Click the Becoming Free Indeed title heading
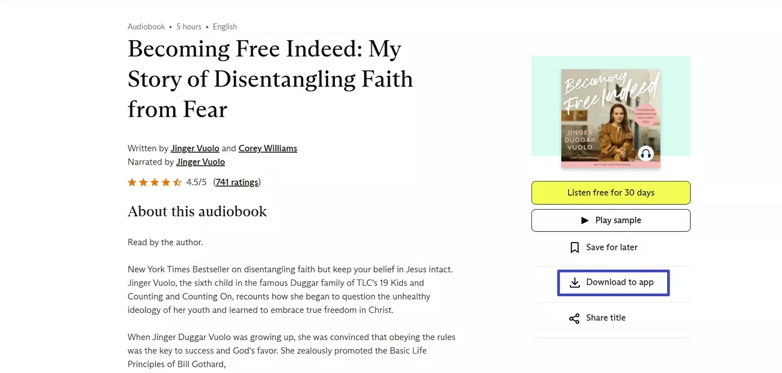Screen dimensions: 782x373 coord(270,79)
